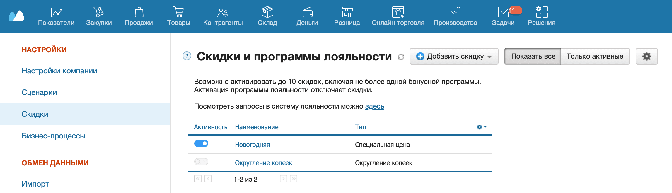Click the help question mark icon
Image resolution: width=672 pixels, height=193 pixels.
coord(187,56)
